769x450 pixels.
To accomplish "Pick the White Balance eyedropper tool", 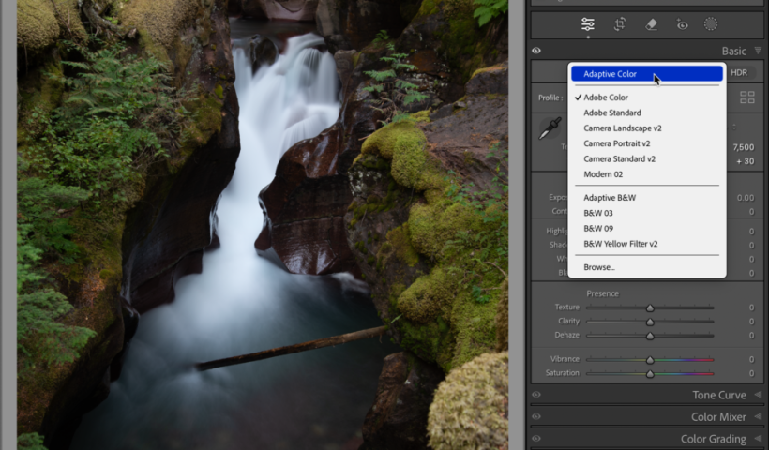I will coord(550,129).
